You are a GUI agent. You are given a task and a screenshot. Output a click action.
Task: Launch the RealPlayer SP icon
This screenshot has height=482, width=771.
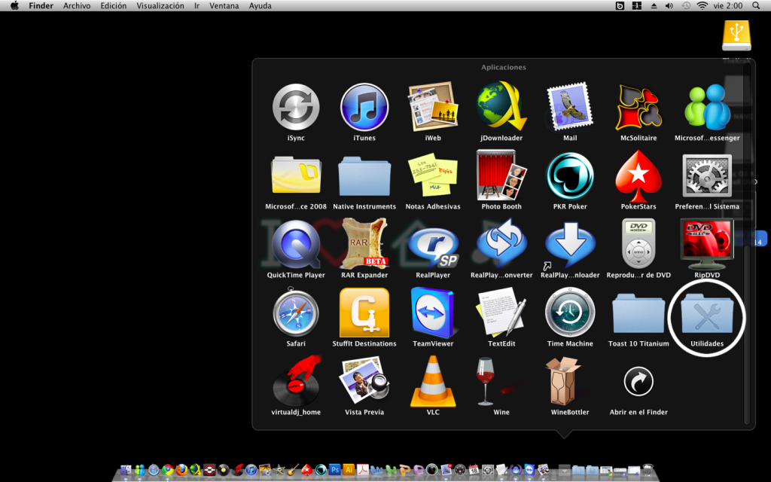[x=433, y=246]
